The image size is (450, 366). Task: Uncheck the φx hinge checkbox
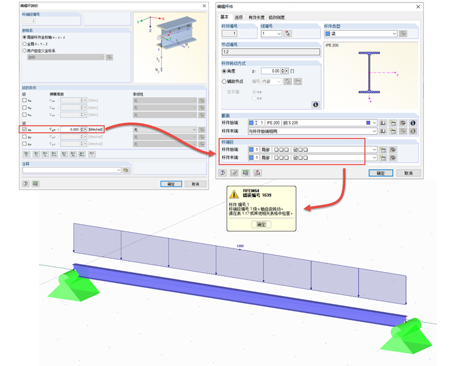click(x=24, y=129)
